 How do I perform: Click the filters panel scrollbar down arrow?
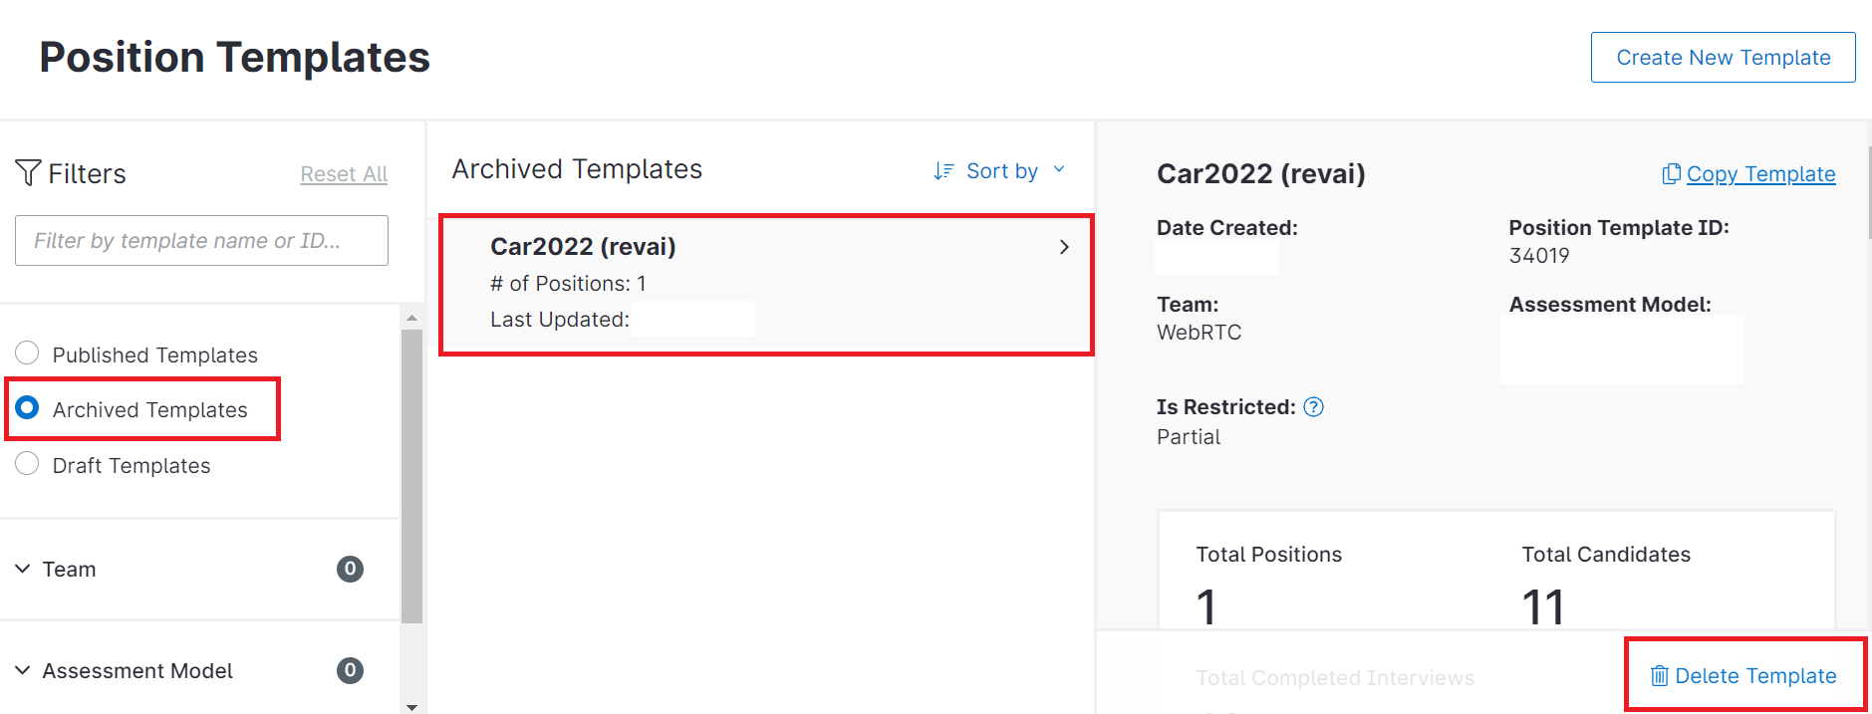click(x=411, y=706)
